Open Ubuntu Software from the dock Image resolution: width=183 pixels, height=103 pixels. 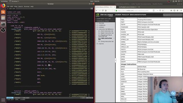(x=3, y=12)
